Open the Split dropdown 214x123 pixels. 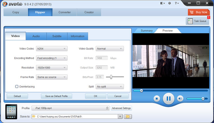click(x=110, y=87)
